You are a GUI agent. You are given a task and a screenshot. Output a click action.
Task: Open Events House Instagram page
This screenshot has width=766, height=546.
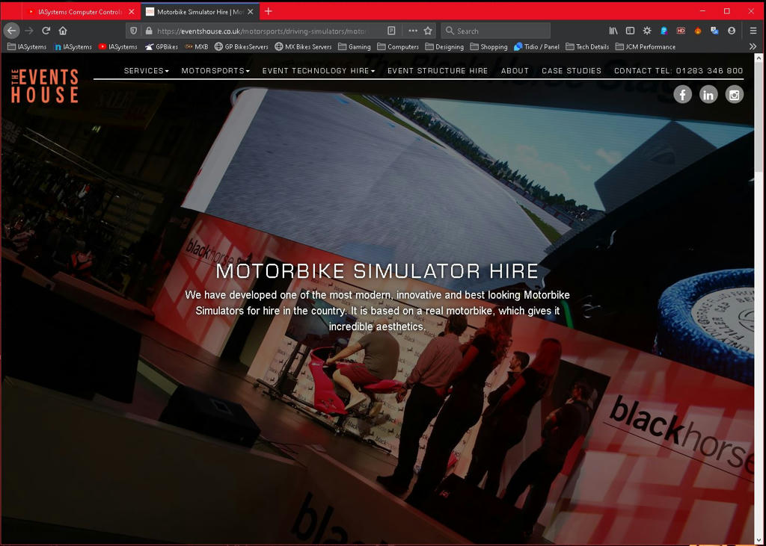coord(735,94)
